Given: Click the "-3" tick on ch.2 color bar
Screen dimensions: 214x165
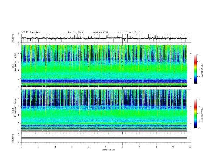Looking at the screenshot, I should [x=199, y=99].
